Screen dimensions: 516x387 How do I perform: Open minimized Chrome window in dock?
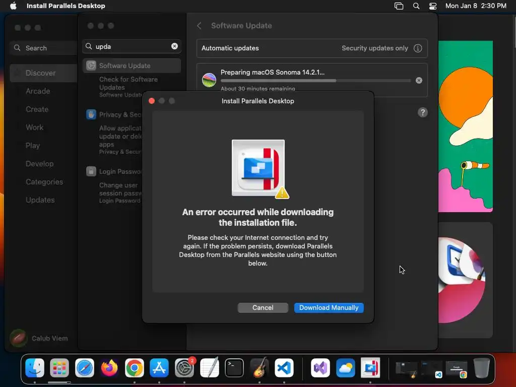[x=457, y=369]
